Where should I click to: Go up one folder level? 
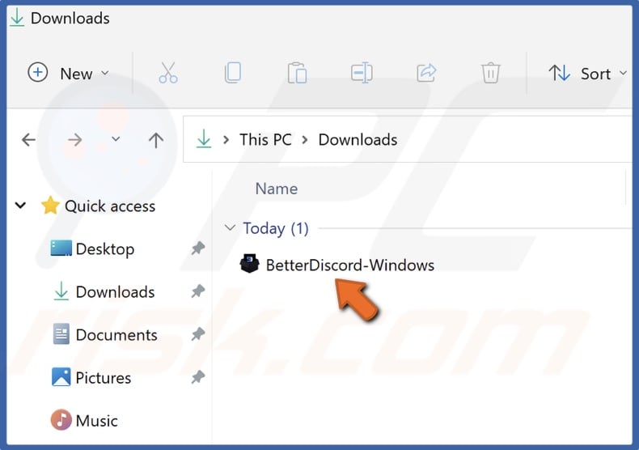click(155, 140)
